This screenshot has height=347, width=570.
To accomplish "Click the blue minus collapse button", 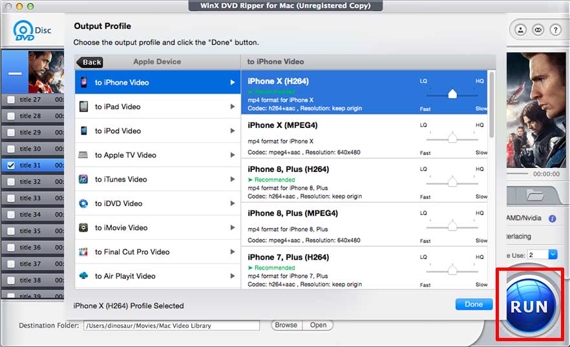I will [15, 74].
